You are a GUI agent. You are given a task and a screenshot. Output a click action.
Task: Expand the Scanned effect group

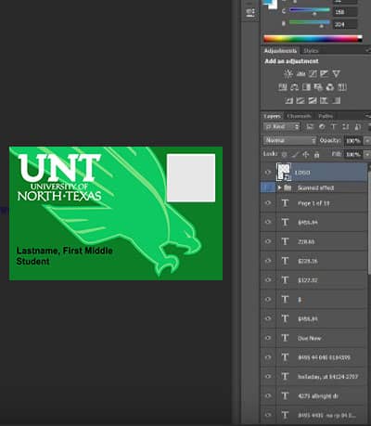[279, 187]
